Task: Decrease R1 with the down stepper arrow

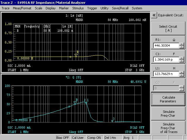Action: tap(182, 47)
